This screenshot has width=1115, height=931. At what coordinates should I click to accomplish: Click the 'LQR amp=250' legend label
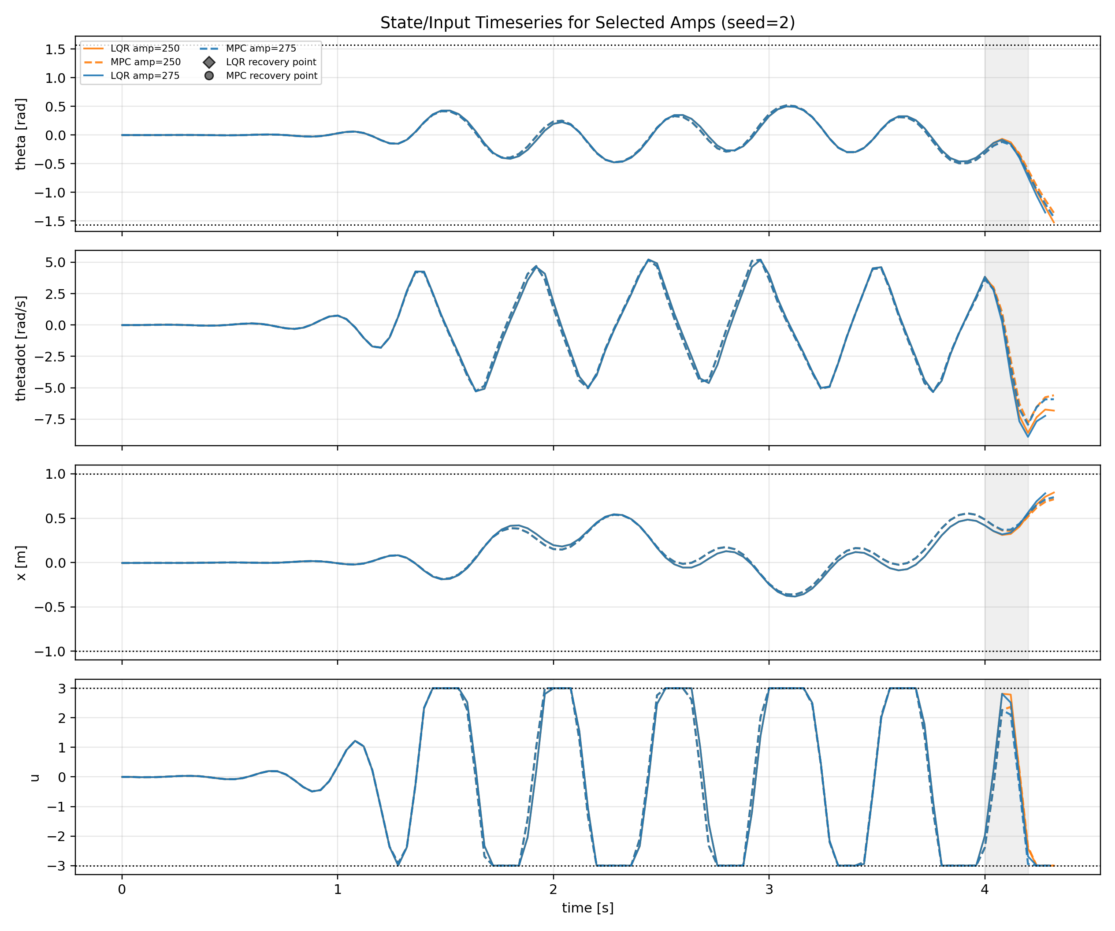click(x=145, y=48)
